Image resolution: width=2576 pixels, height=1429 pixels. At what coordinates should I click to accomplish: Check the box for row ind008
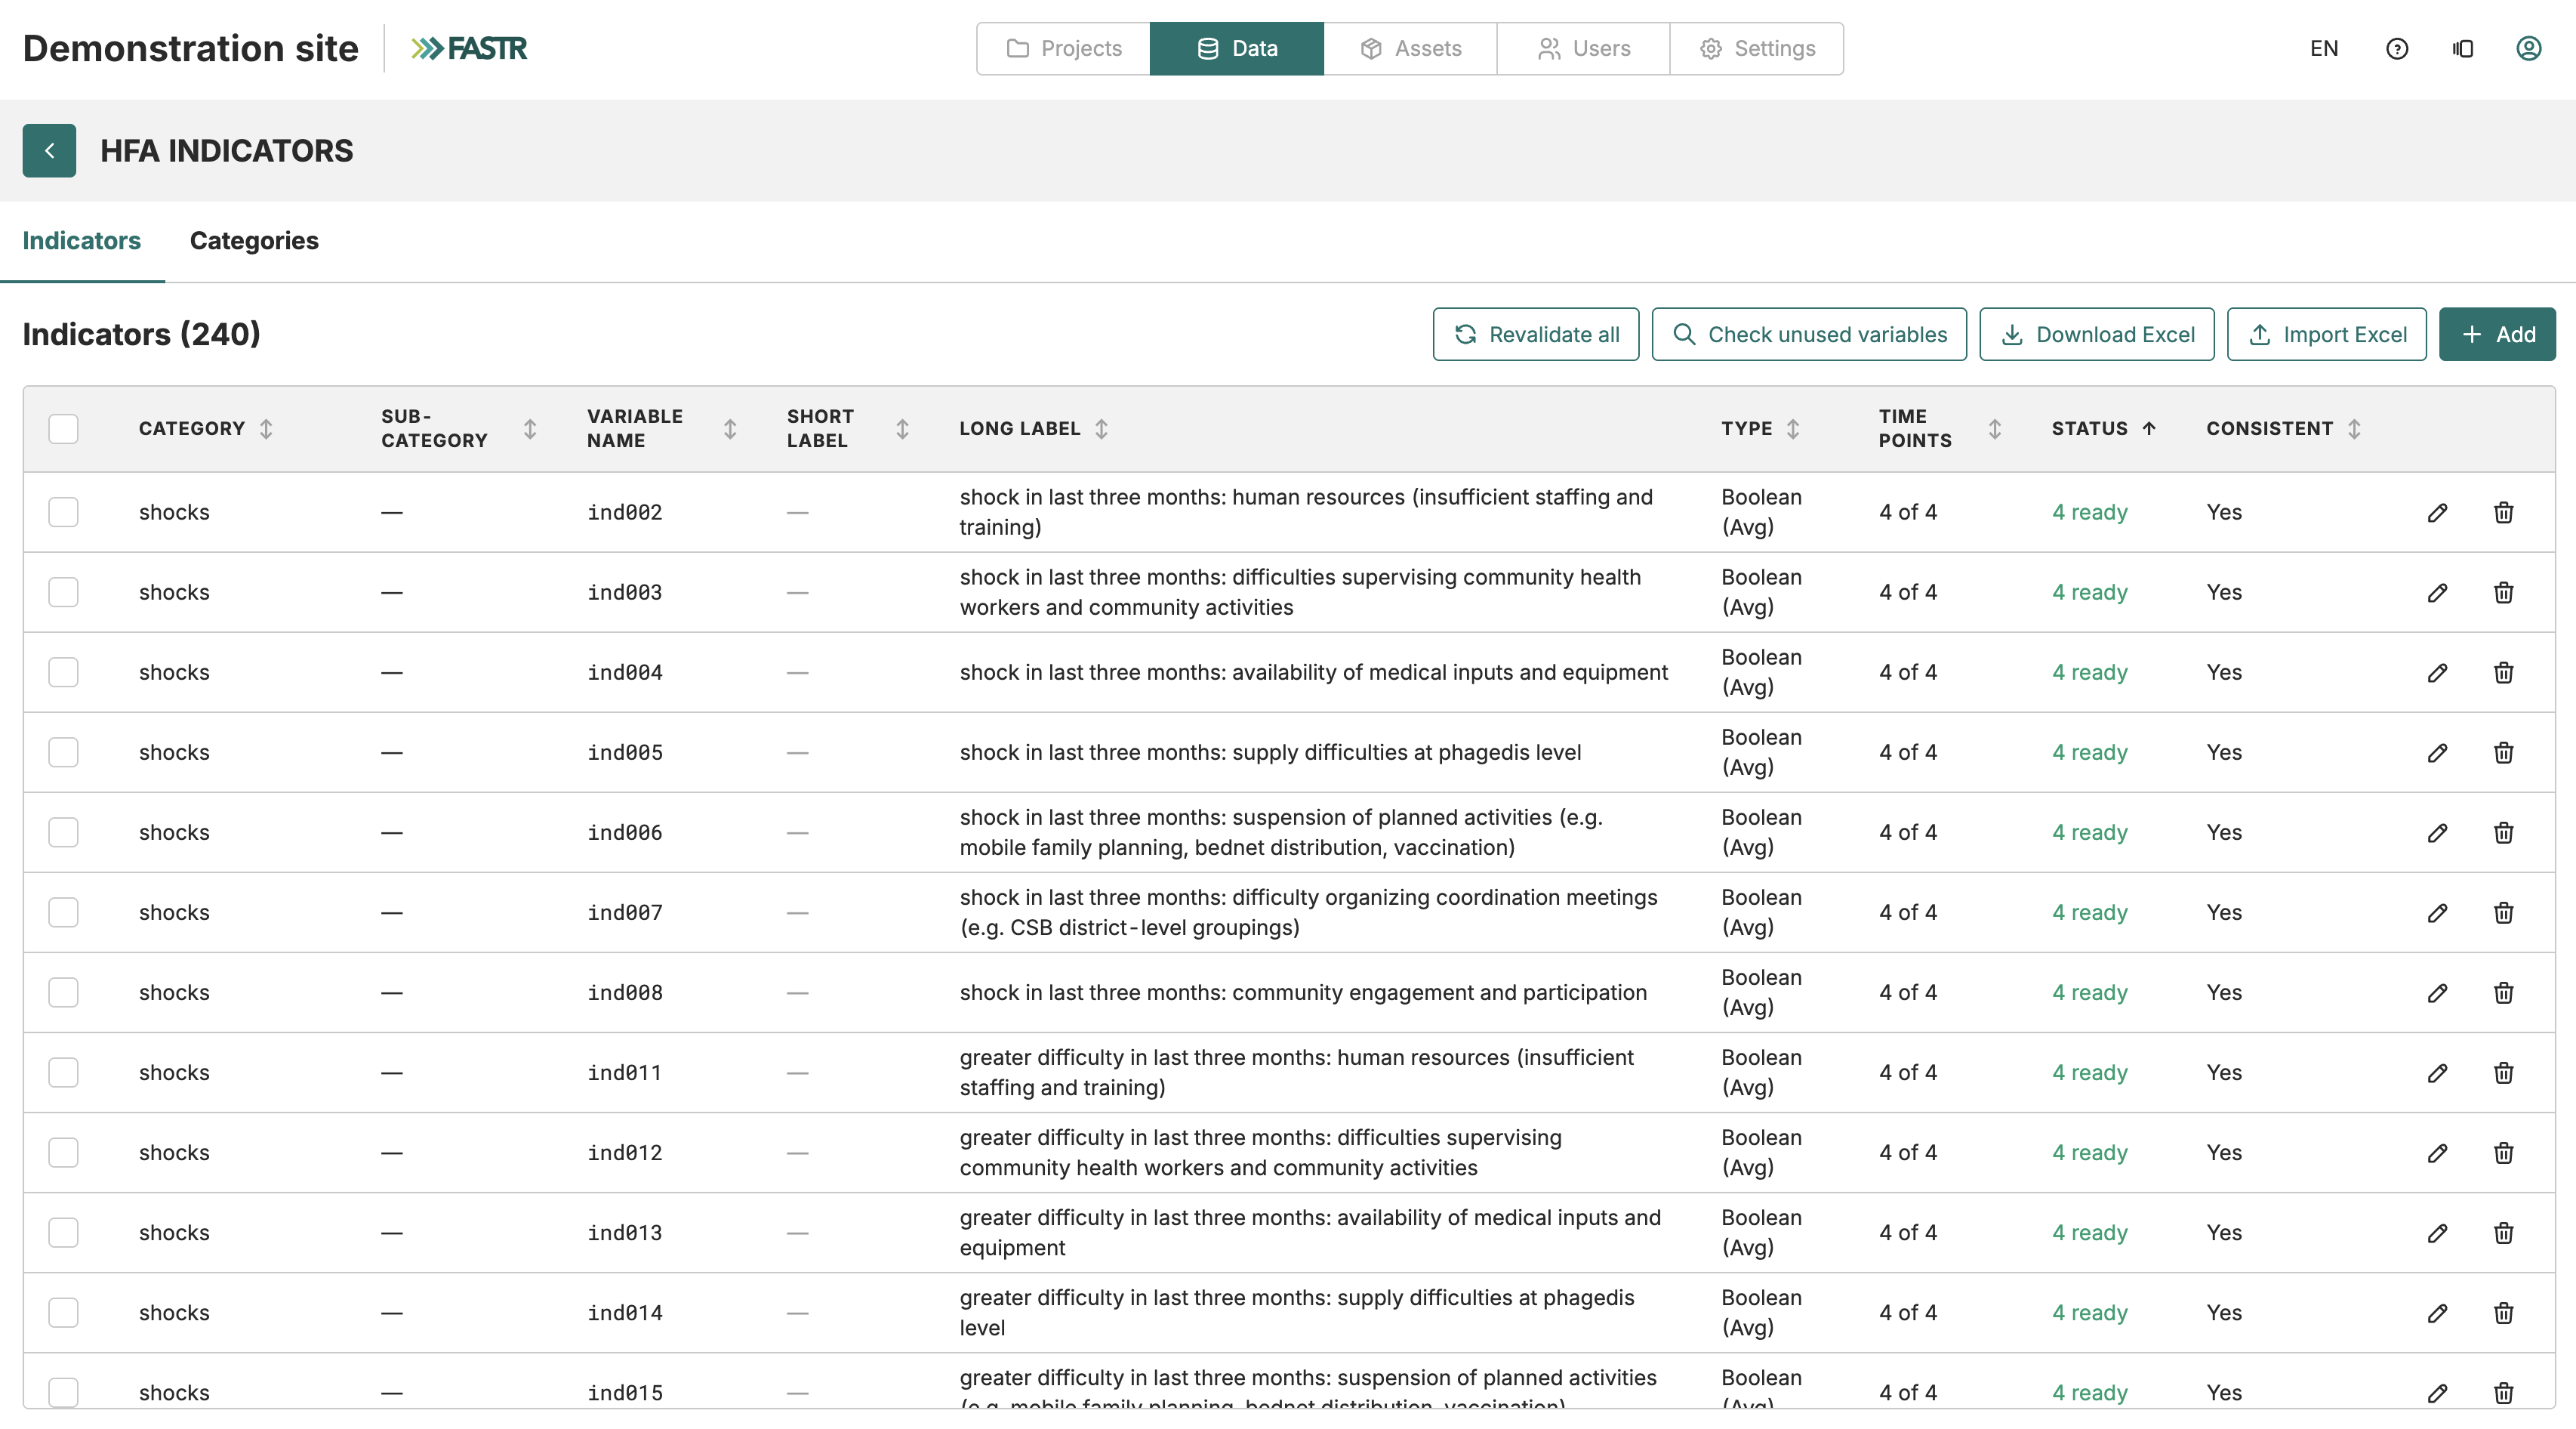(x=63, y=992)
